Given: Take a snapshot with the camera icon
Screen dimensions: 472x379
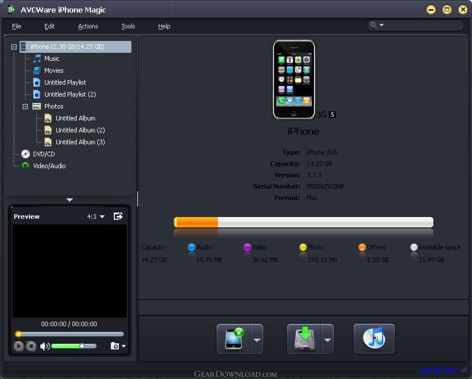Looking at the screenshot, I should pos(115,346).
